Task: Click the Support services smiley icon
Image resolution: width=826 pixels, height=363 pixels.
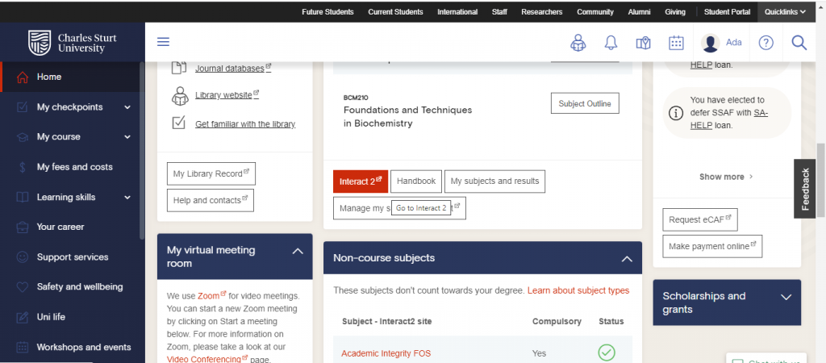Action: [22, 257]
